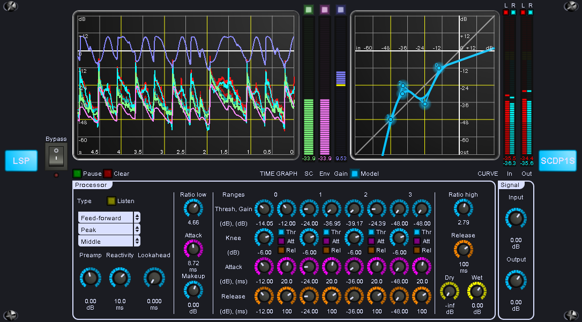582x322 pixels.
Task: Enable Rel for range 3
Action: (x=417, y=250)
